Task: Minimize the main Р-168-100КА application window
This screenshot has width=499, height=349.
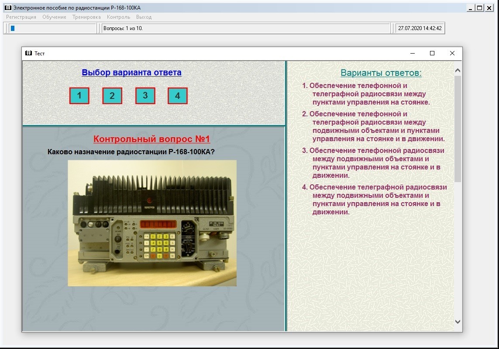Action: tap(471, 8)
